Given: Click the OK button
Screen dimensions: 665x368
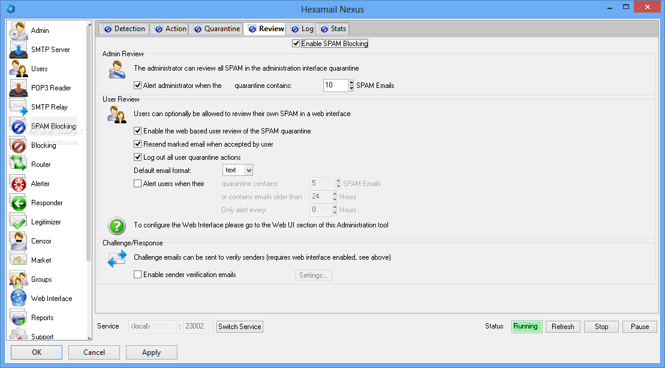Looking at the screenshot, I should (37, 352).
